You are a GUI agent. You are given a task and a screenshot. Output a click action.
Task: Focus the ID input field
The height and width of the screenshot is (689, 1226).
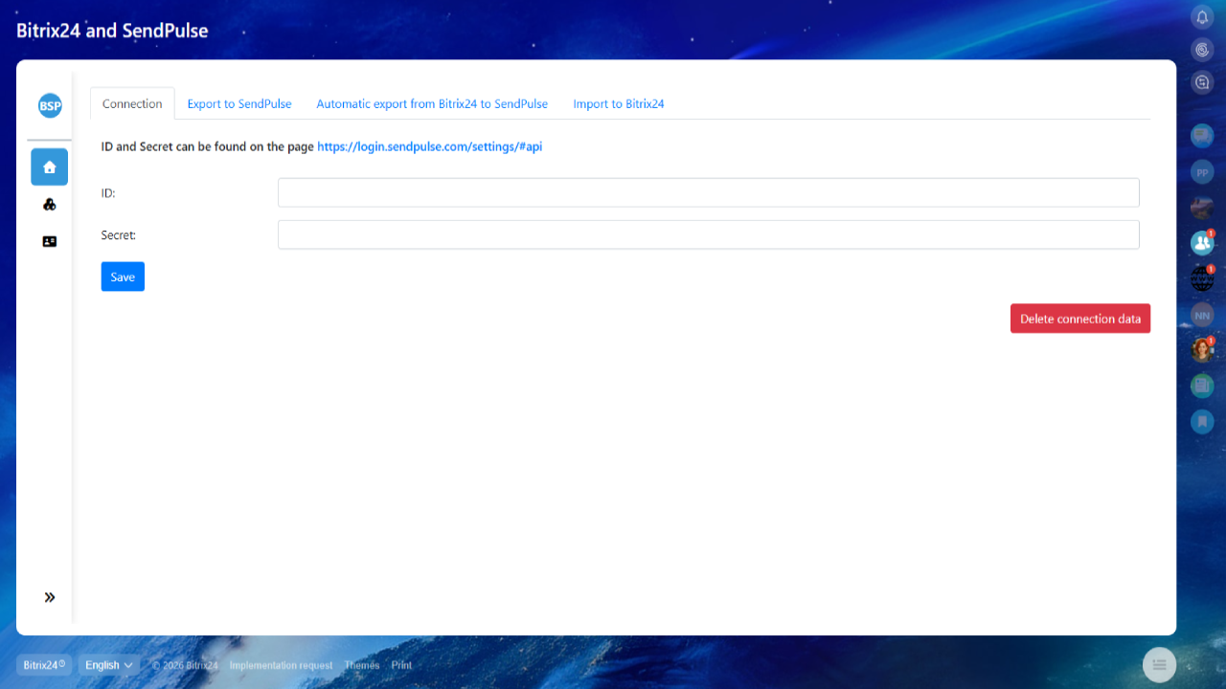[708, 192]
